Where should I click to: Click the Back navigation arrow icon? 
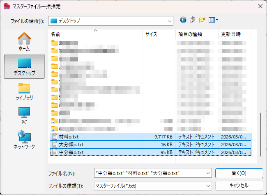(183, 20)
